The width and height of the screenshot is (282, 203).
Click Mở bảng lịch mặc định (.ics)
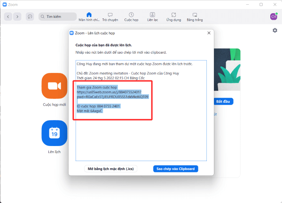(111, 169)
